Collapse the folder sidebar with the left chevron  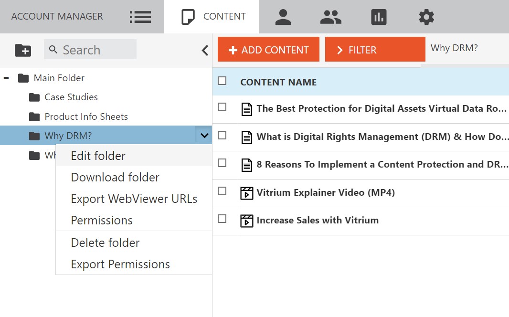[205, 50]
